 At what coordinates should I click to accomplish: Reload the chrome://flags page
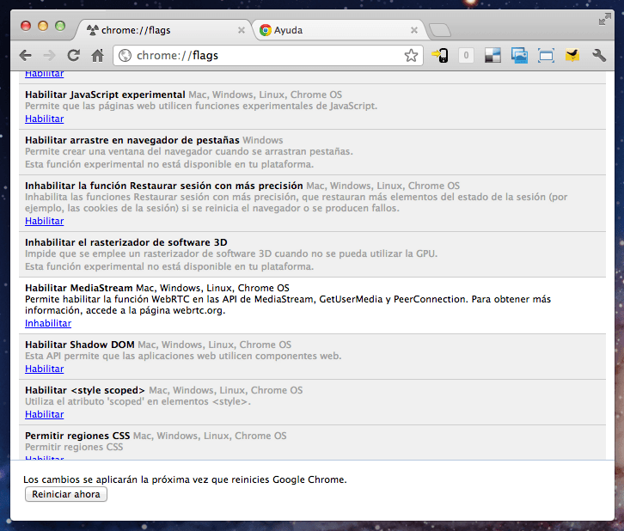(74, 56)
